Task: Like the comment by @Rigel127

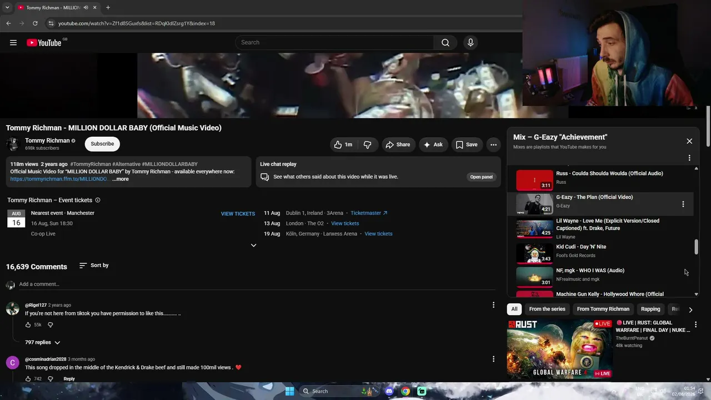Action: tap(28, 324)
